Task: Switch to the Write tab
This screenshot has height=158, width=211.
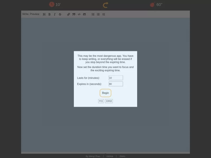Action: (x=25, y=14)
